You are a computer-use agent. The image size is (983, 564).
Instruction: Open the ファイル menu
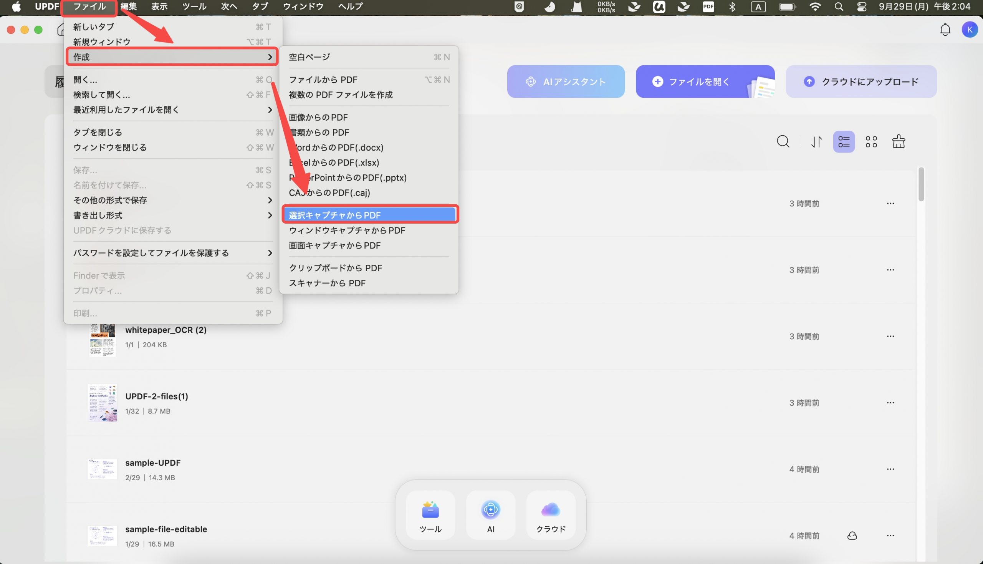pos(89,7)
